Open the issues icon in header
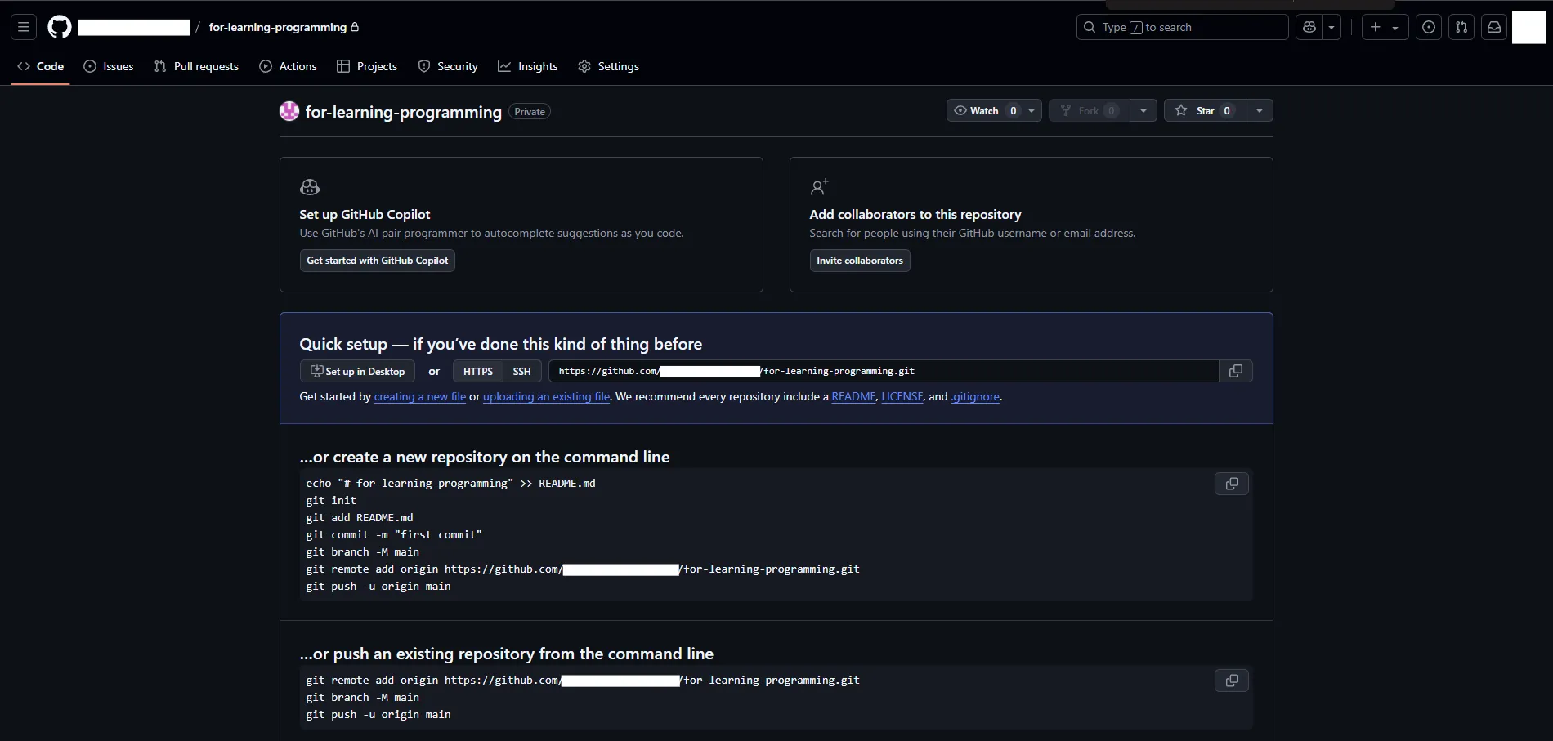Image resolution: width=1553 pixels, height=741 pixels. coord(1428,27)
